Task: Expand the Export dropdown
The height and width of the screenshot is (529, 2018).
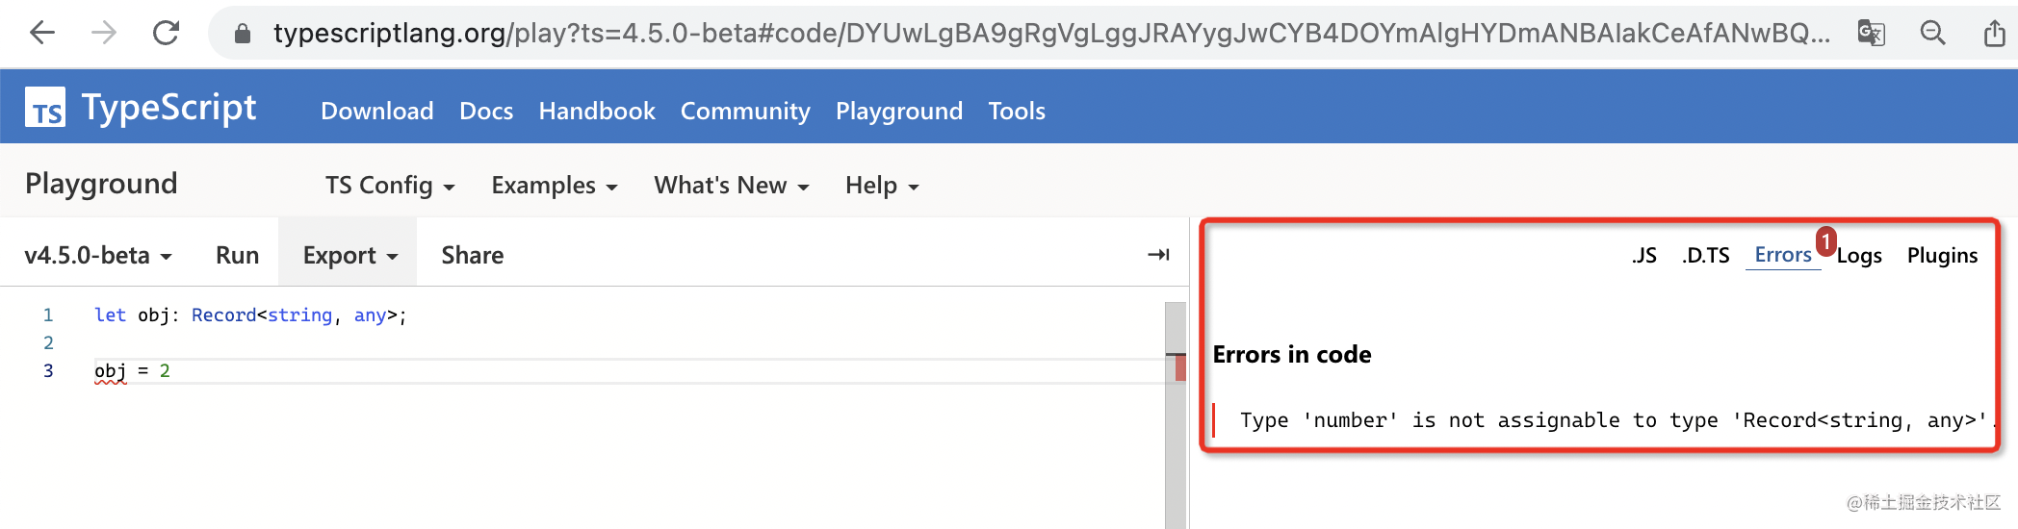Action: (x=349, y=256)
